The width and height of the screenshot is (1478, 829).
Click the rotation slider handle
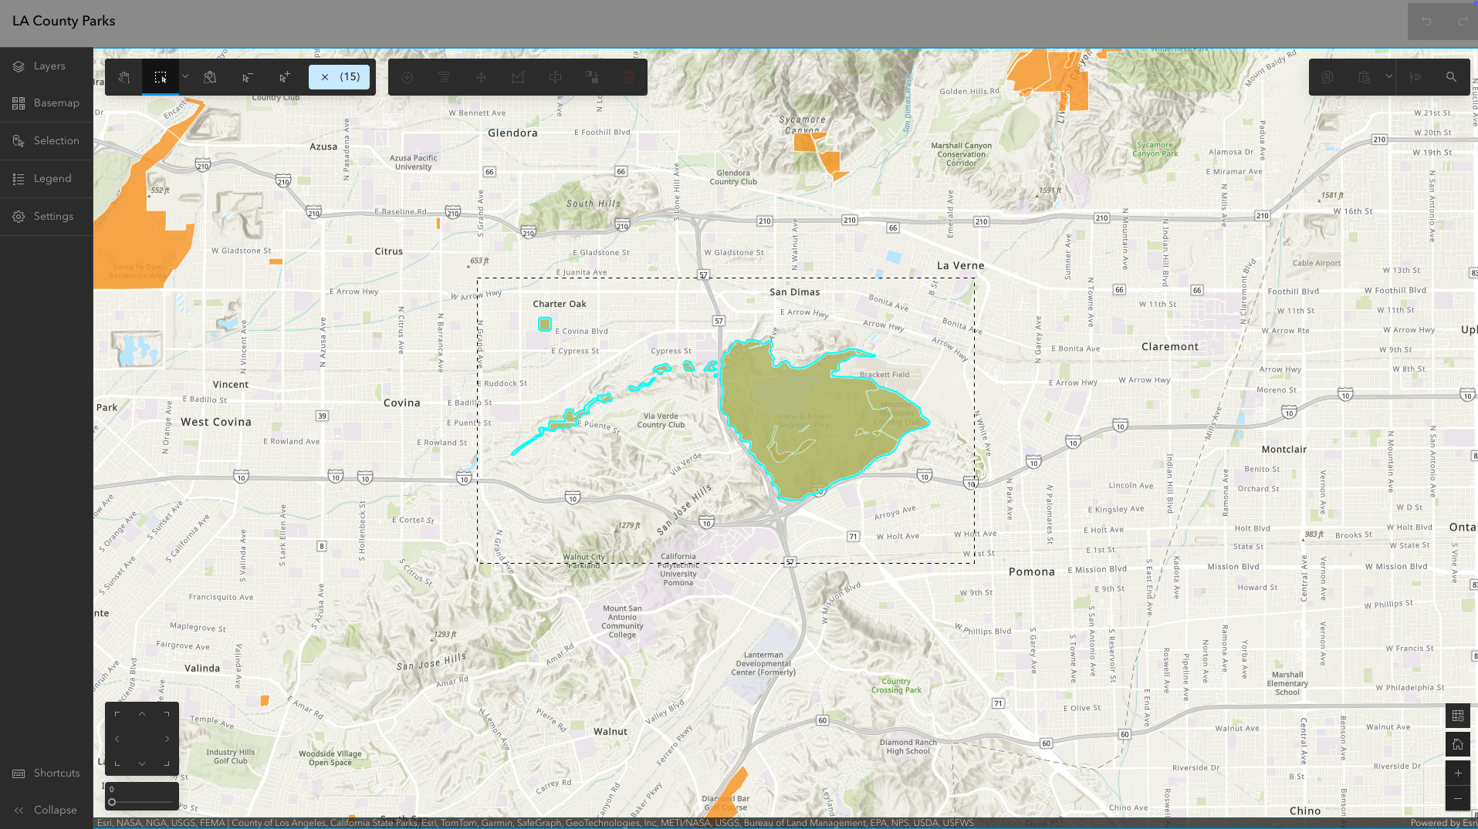112,802
